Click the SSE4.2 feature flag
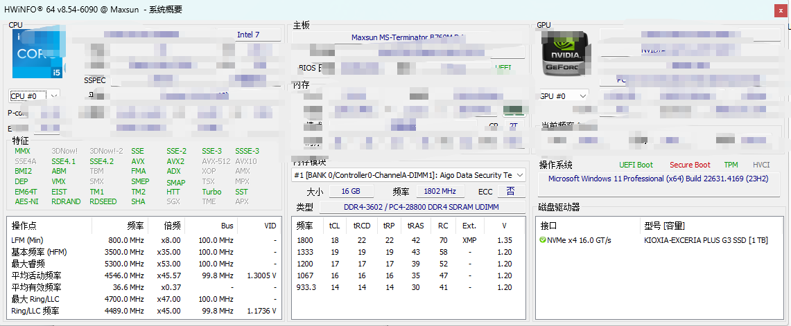 (102, 161)
